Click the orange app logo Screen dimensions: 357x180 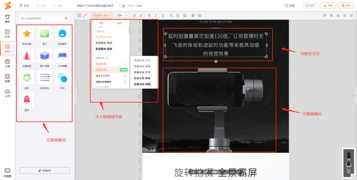click(x=7, y=5)
